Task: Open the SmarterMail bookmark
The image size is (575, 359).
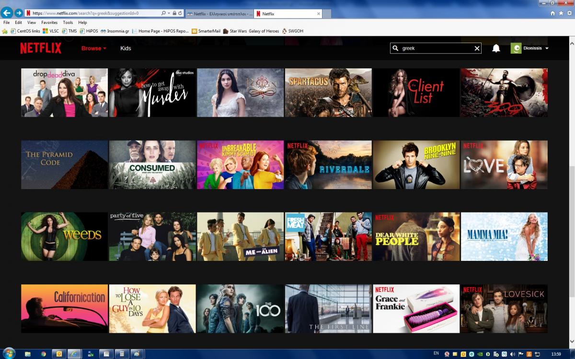Action: click(x=206, y=31)
